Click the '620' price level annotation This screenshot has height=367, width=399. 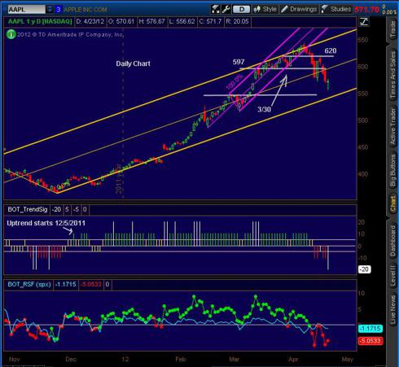coord(331,50)
